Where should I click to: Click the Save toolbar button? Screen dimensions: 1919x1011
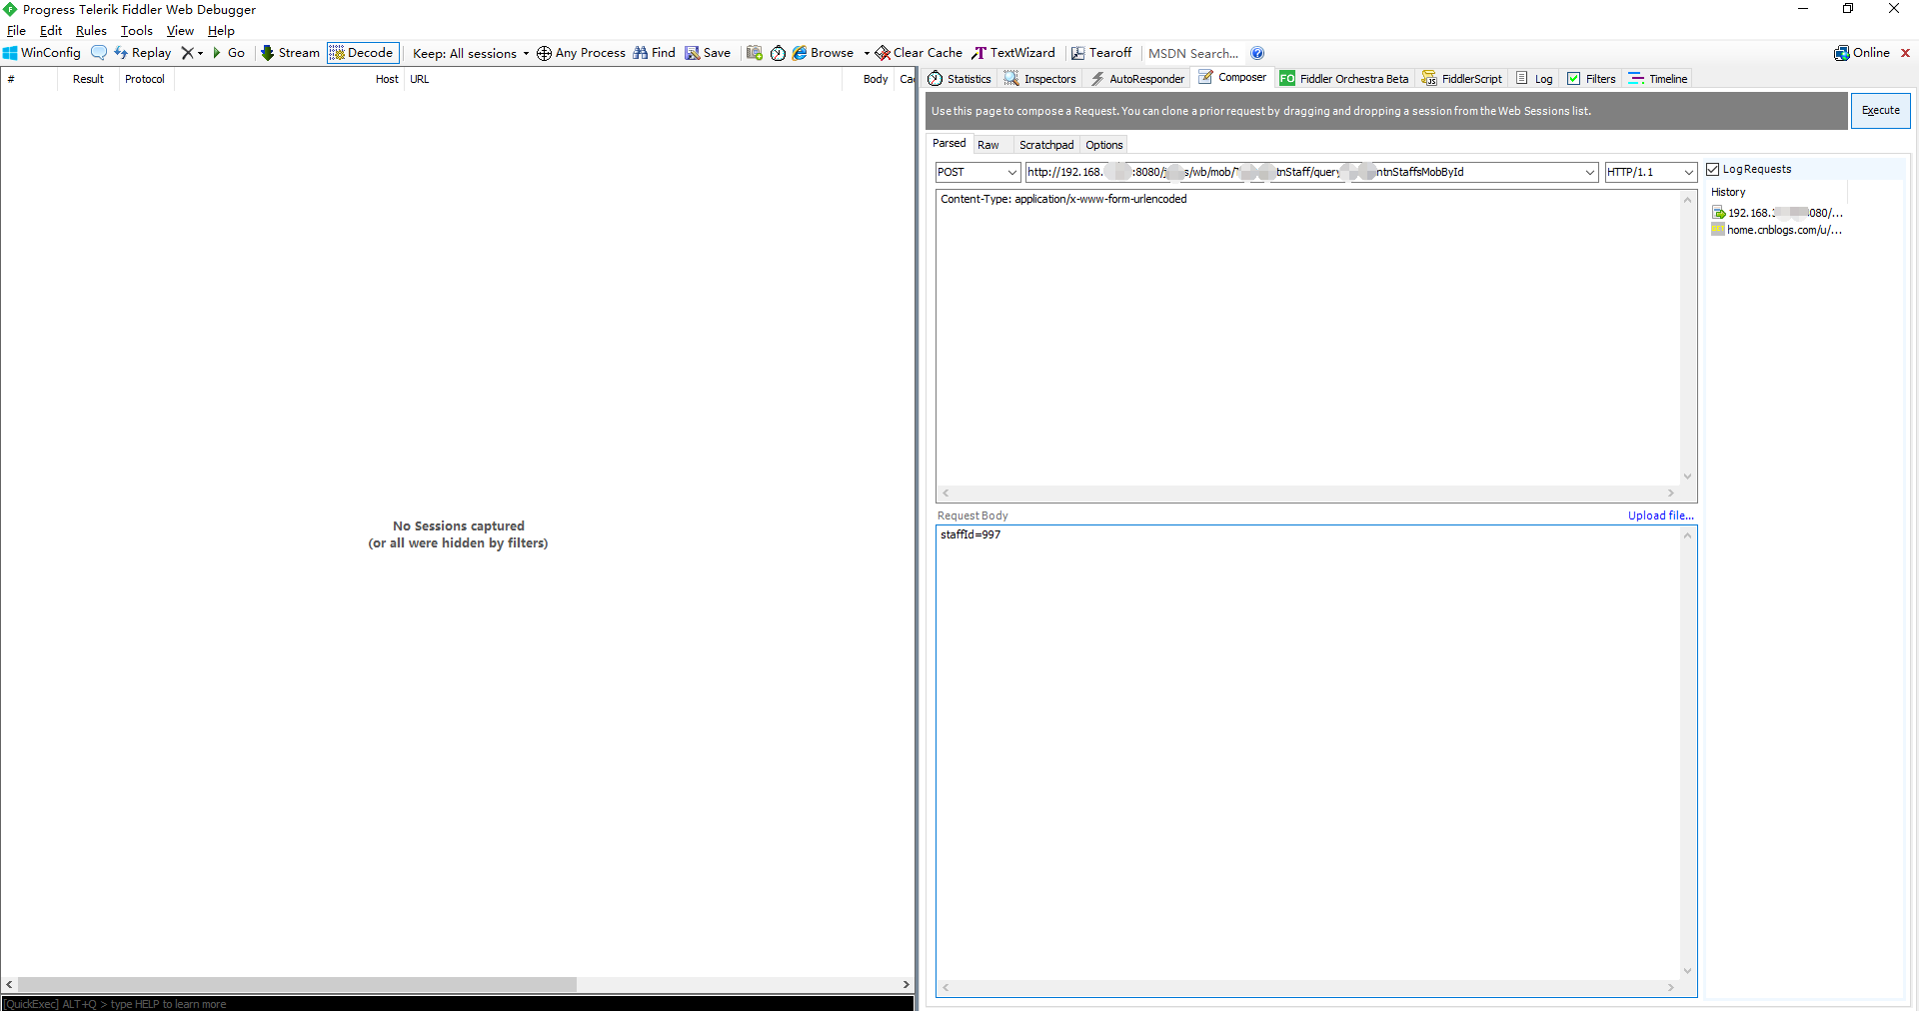[708, 53]
